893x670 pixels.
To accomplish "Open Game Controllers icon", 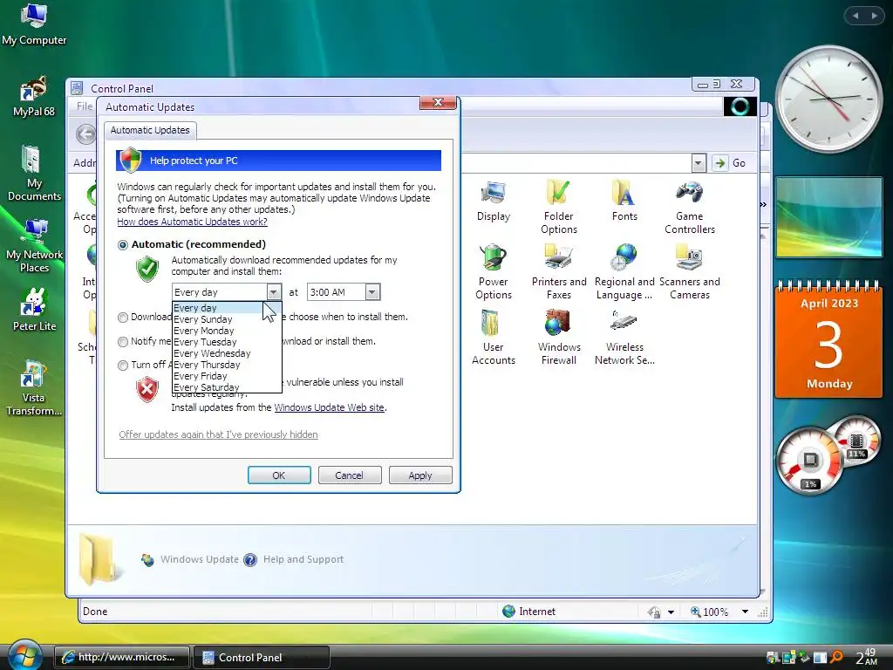I will pos(689,206).
